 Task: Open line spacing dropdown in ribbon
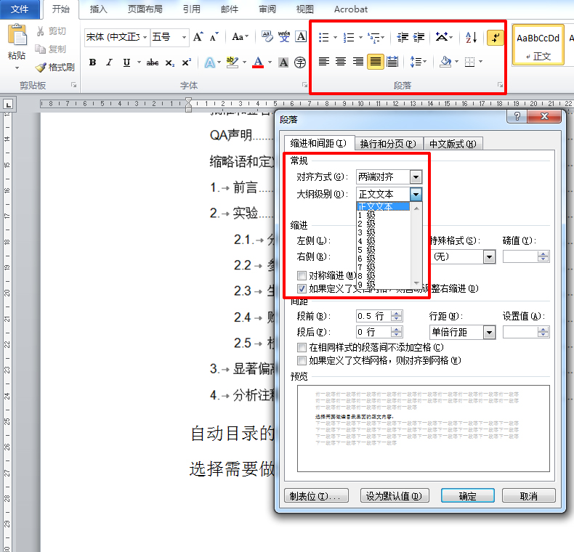419,62
